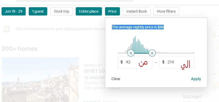Click the Rare Find diamond icon
Image resolution: width=219 pixels, height=102 pixels.
(87, 78)
